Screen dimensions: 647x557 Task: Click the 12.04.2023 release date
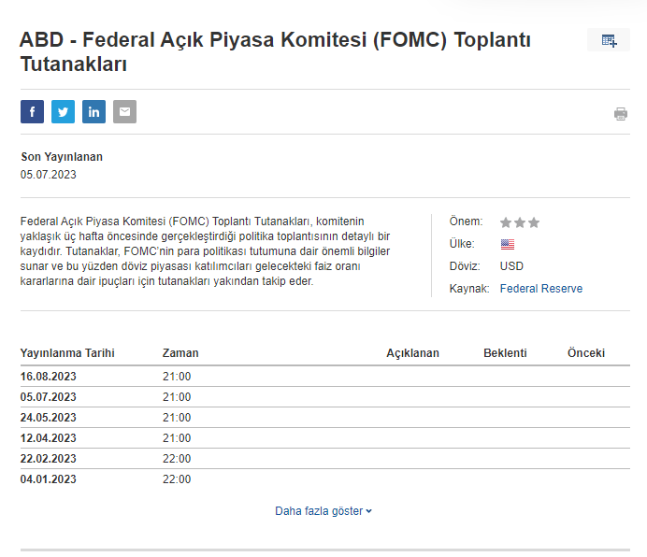click(x=49, y=438)
